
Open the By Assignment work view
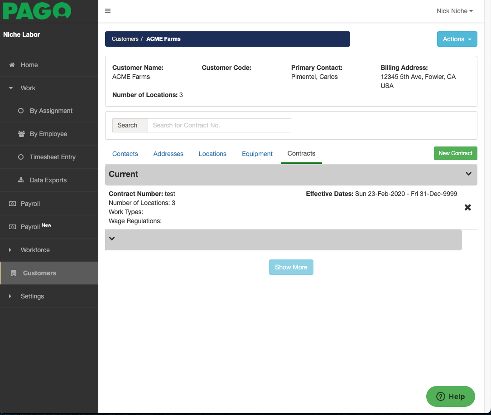click(51, 111)
